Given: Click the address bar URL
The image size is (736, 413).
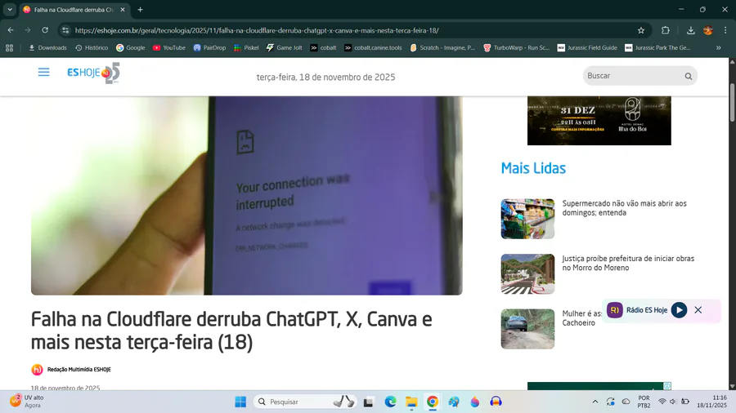Looking at the screenshot, I should click(x=257, y=30).
